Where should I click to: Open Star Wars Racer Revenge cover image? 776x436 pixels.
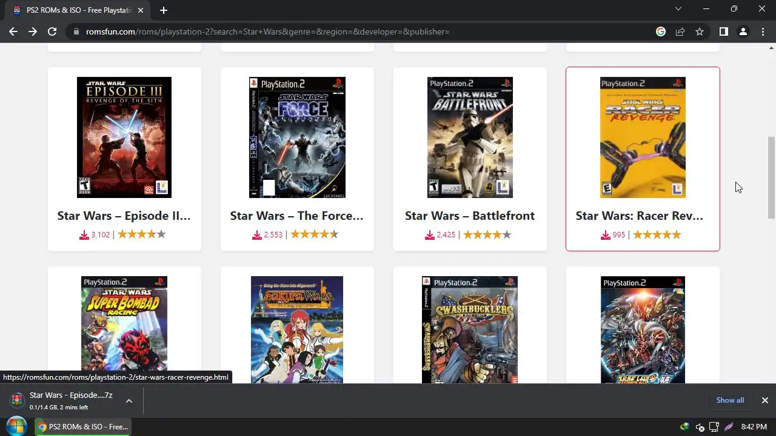(643, 137)
